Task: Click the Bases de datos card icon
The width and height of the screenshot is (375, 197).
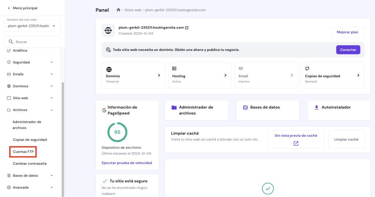Action: point(245,108)
